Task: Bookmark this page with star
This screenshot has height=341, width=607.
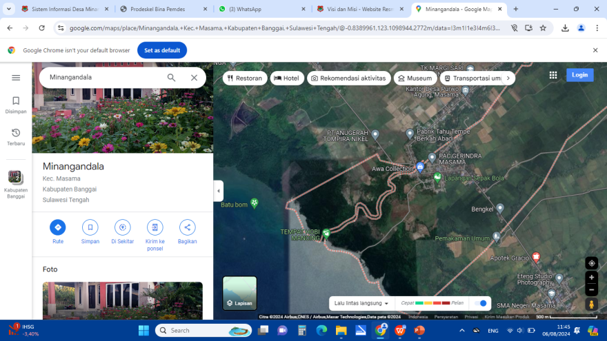Action: (x=543, y=28)
